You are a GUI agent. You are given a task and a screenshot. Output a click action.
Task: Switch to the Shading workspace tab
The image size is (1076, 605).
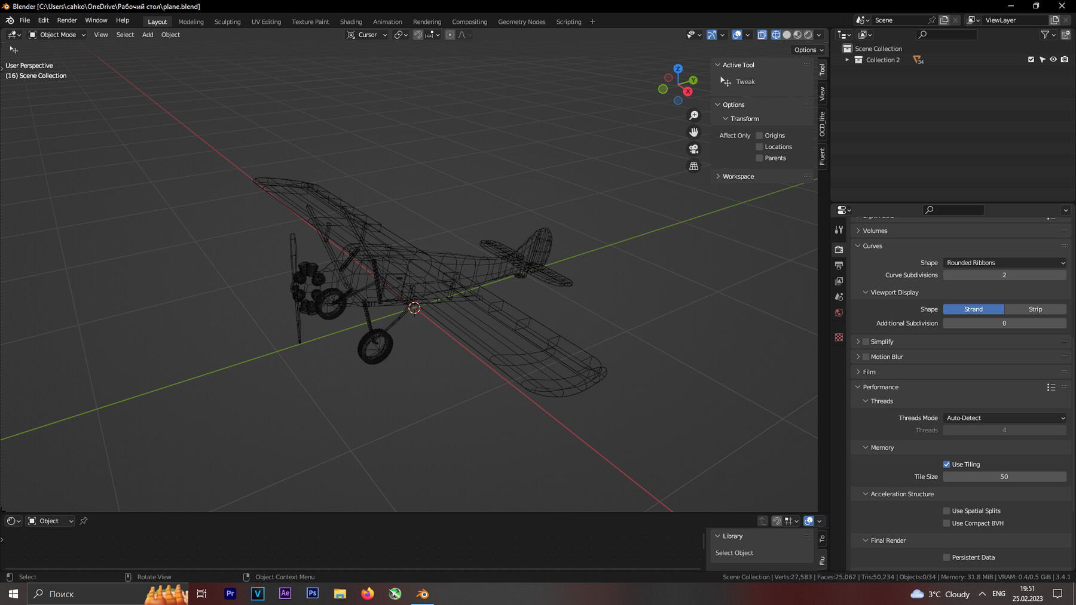pos(351,22)
